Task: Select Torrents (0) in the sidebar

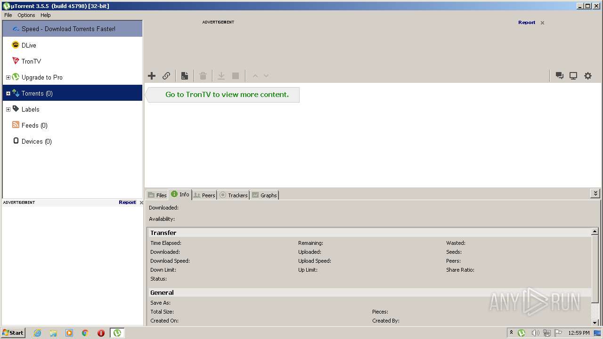Action: 73,93
